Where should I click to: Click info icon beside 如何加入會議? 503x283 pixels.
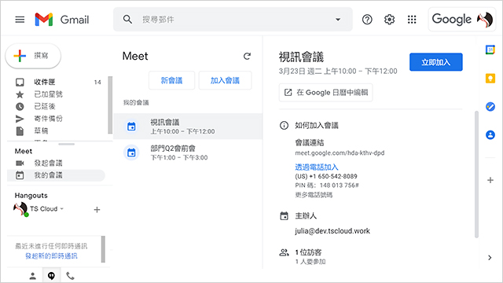point(284,126)
